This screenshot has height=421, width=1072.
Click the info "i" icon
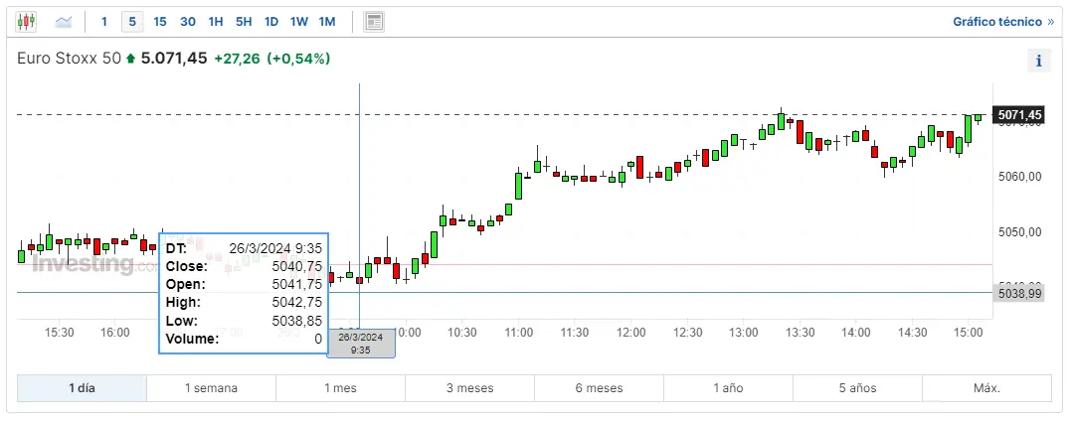tap(1038, 61)
